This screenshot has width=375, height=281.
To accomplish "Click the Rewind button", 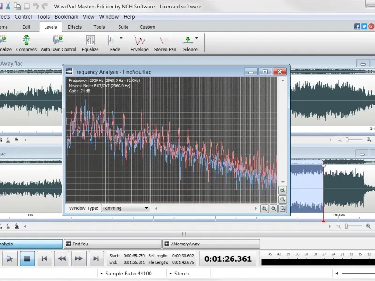I will [x=61, y=258].
